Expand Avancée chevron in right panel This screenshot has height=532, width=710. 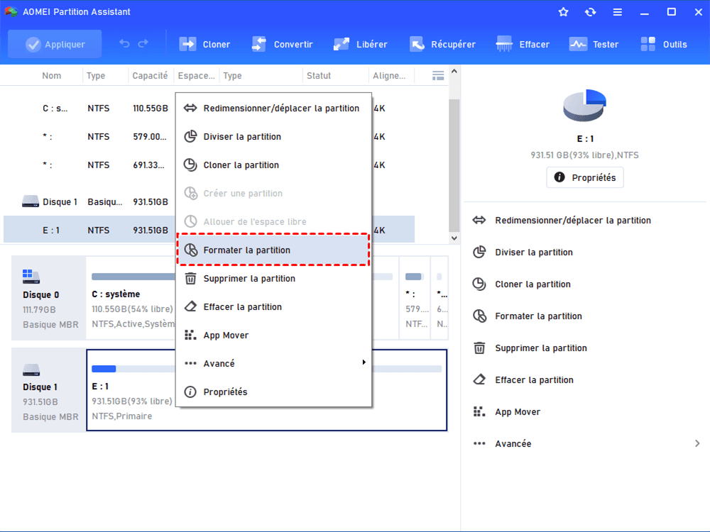point(697,443)
